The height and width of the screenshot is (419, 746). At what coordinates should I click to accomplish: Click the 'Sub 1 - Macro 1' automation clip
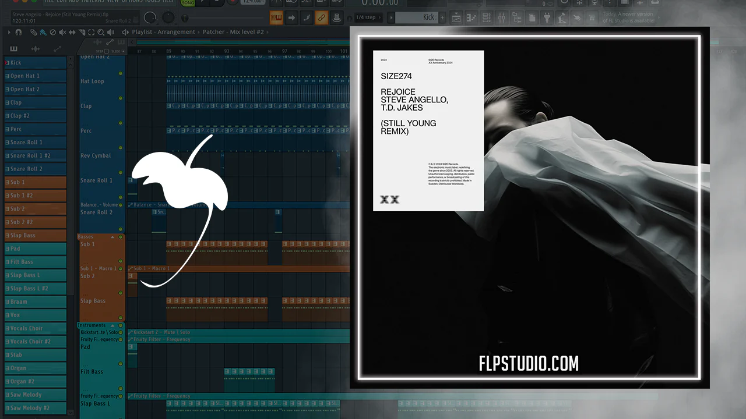point(238,269)
